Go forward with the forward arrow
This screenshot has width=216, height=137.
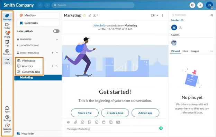[x=47, y=5]
